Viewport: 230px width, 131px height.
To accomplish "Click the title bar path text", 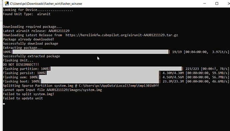I will tap(46, 4).
